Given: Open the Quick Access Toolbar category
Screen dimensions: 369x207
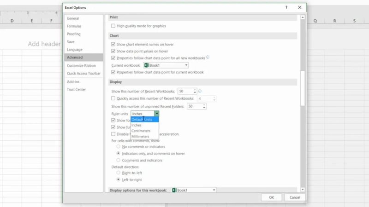Looking at the screenshot, I should (x=83, y=73).
